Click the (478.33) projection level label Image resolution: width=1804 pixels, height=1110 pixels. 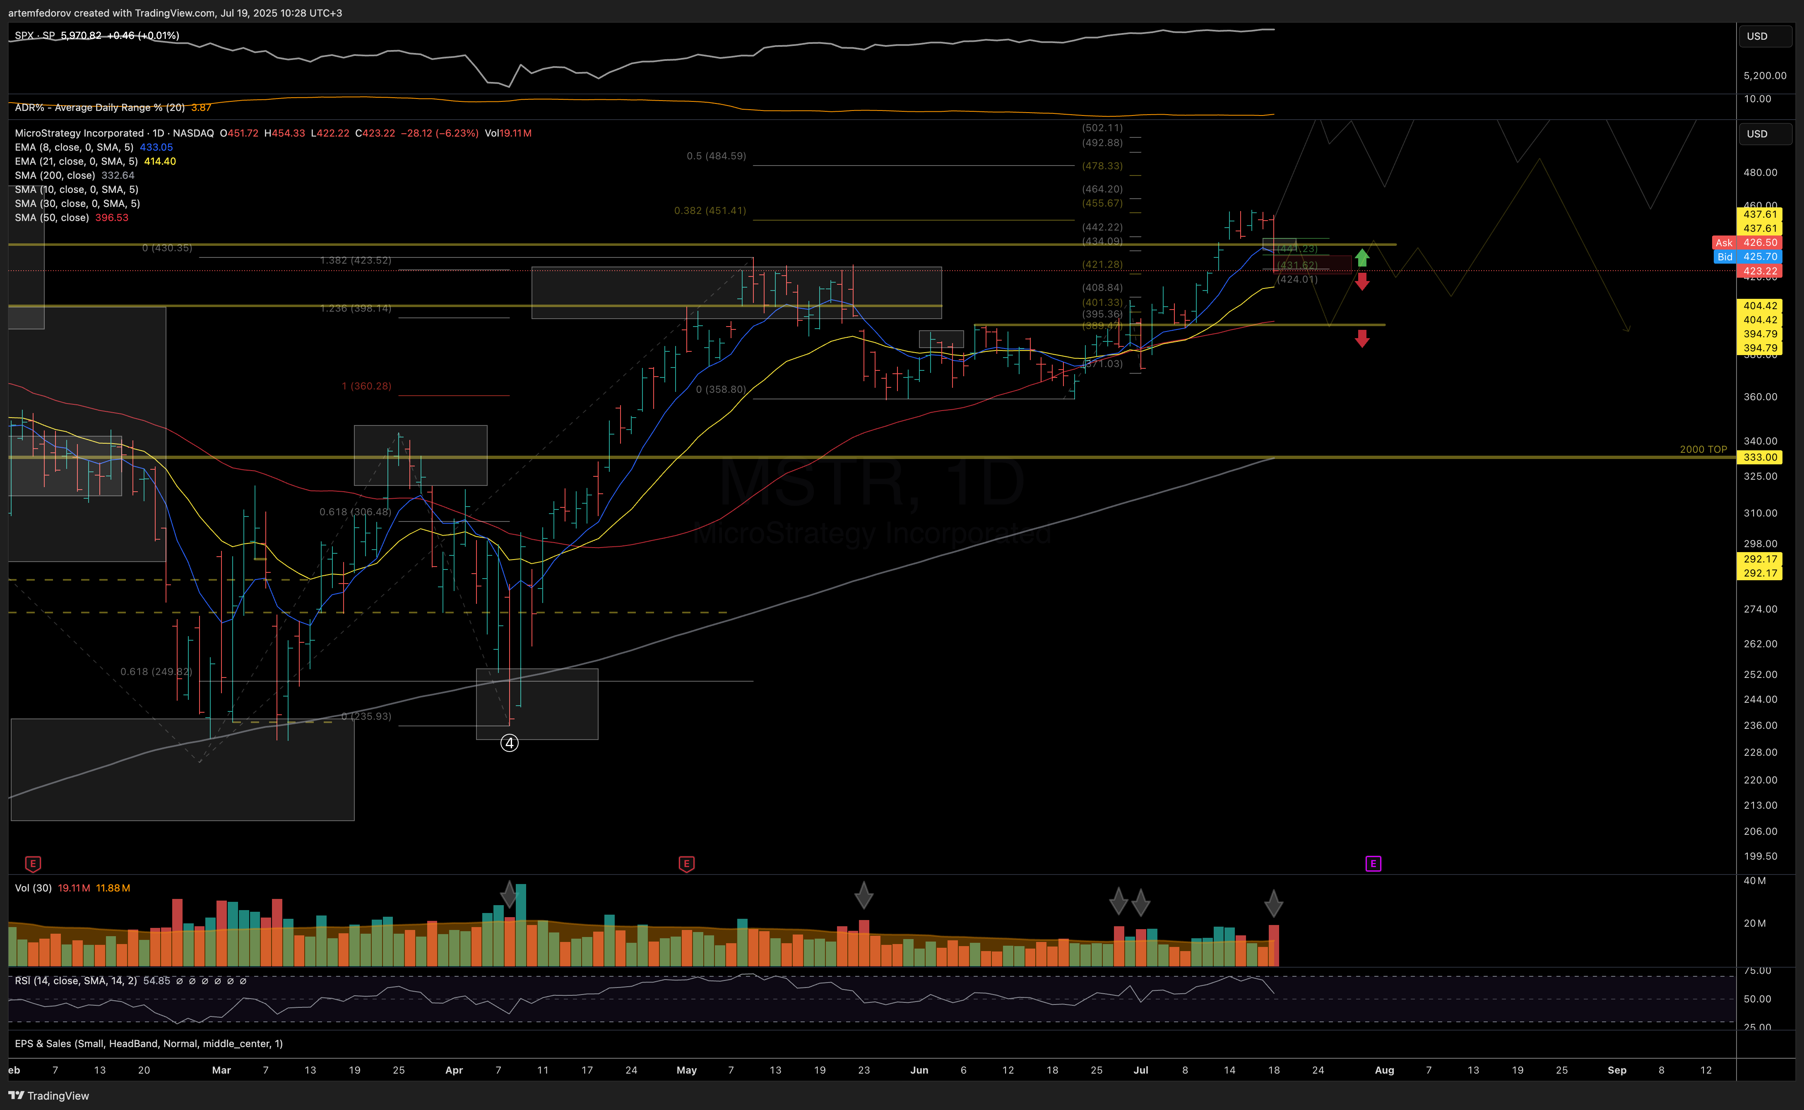[x=1102, y=166]
